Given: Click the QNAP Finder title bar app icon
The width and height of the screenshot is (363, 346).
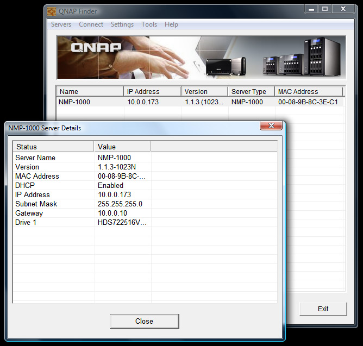Looking at the screenshot, I should pyautogui.click(x=52, y=11).
